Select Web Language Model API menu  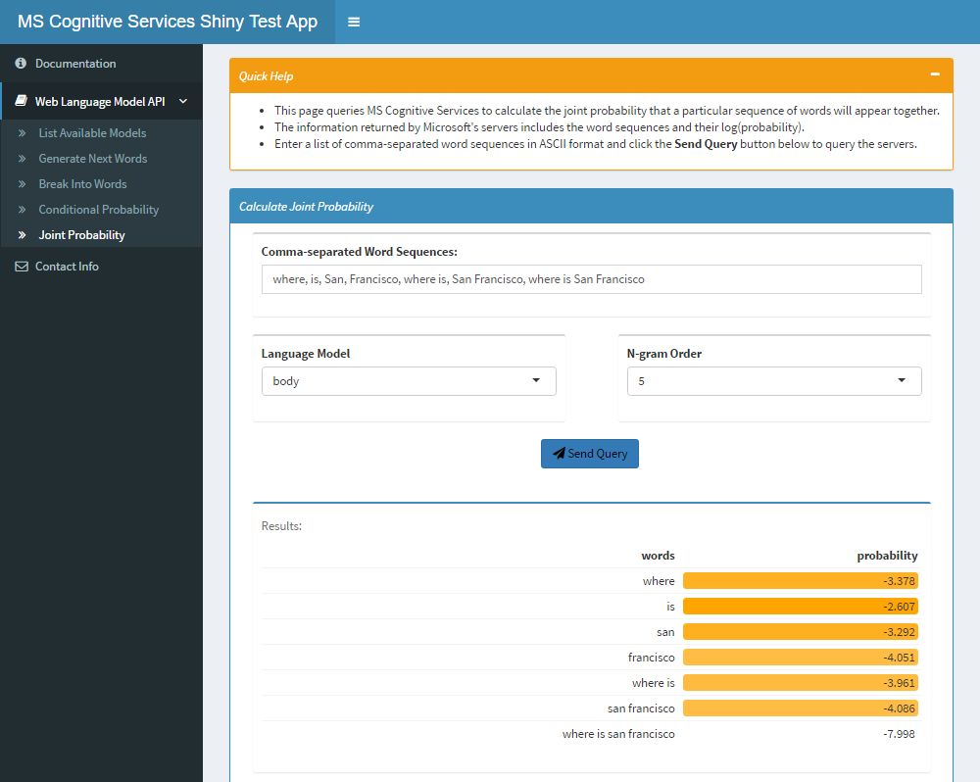pos(101,101)
